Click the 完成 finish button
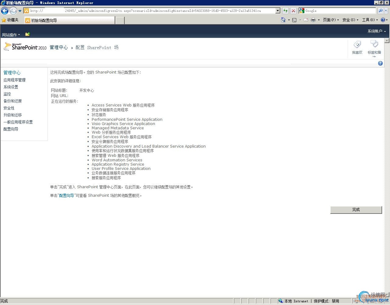The width and height of the screenshot is (390, 305). 356,210
